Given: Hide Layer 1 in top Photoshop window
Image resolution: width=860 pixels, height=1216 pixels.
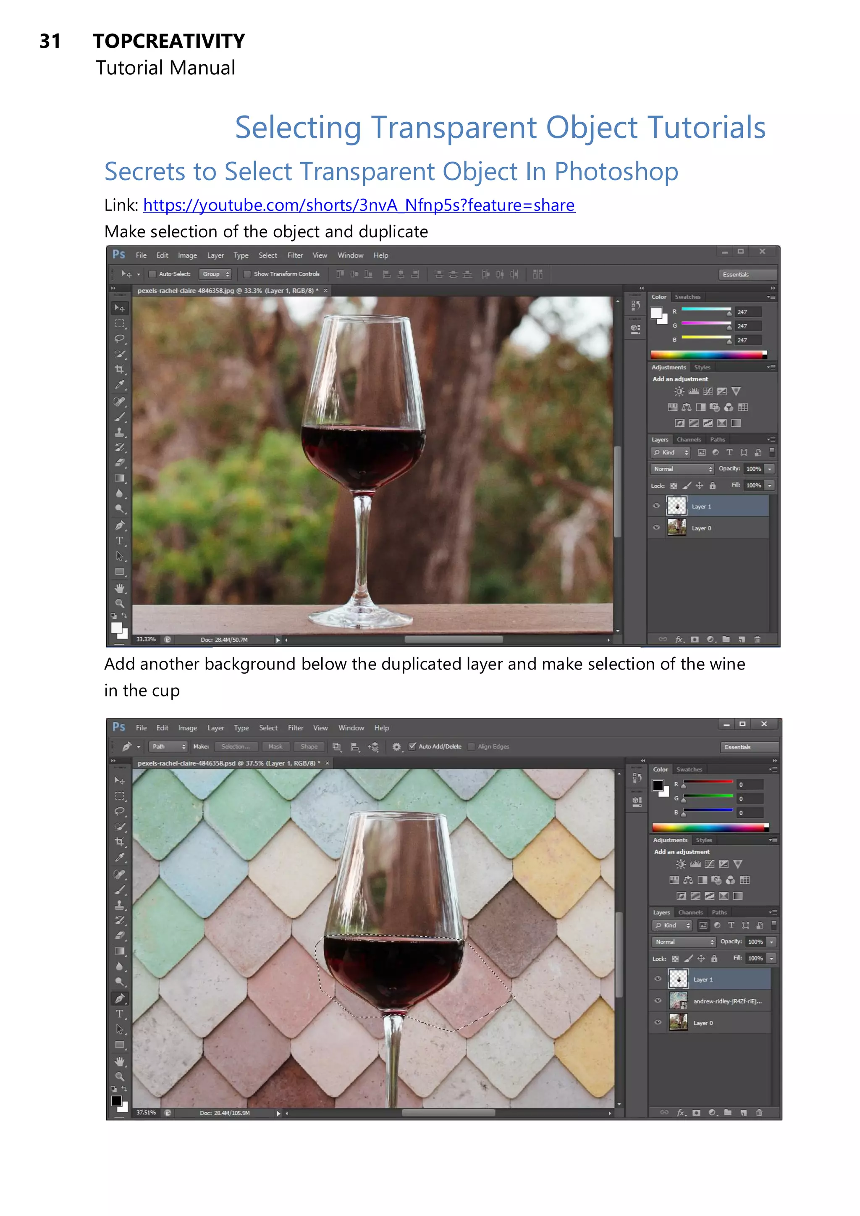Looking at the screenshot, I should click(x=656, y=506).
